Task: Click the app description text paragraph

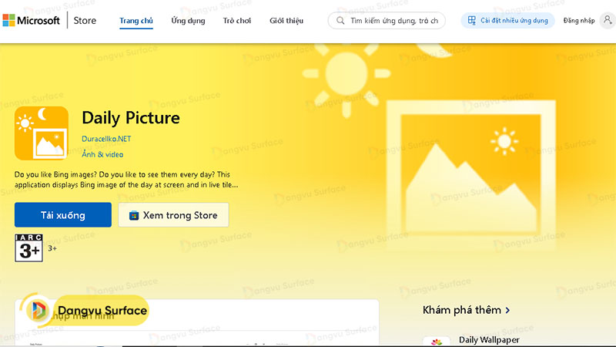Action: click(x=126, y=180)
